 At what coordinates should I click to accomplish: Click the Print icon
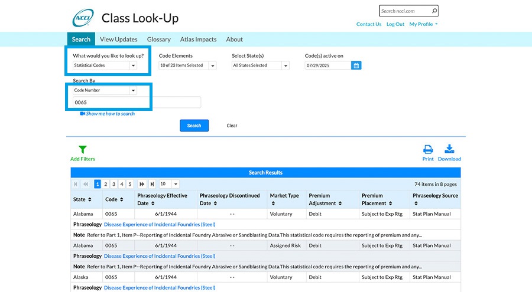click(x=428, y=149)
